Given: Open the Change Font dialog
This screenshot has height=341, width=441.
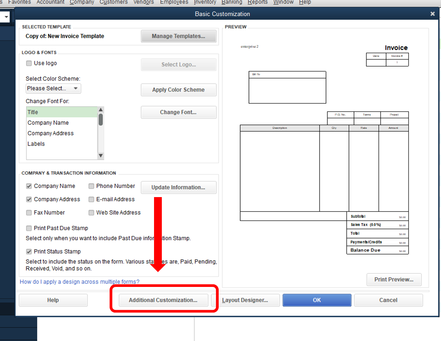Looking at the screenshot, I should click(x=178, y=112).
